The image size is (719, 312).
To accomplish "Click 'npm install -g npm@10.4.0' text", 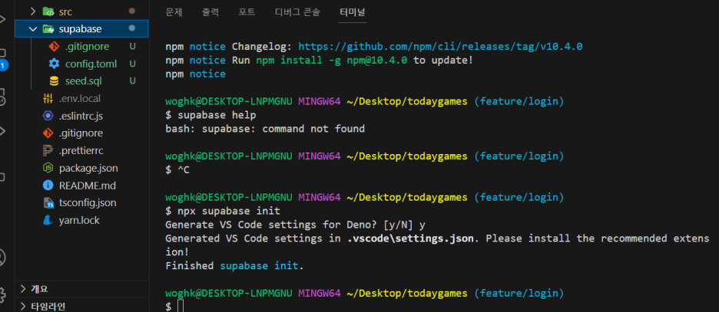I will 332,61.
